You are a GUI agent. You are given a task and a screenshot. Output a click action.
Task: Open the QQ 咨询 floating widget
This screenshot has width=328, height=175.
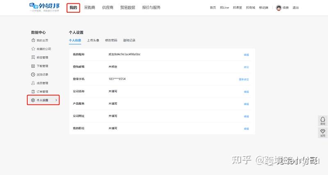pos(323,121)
